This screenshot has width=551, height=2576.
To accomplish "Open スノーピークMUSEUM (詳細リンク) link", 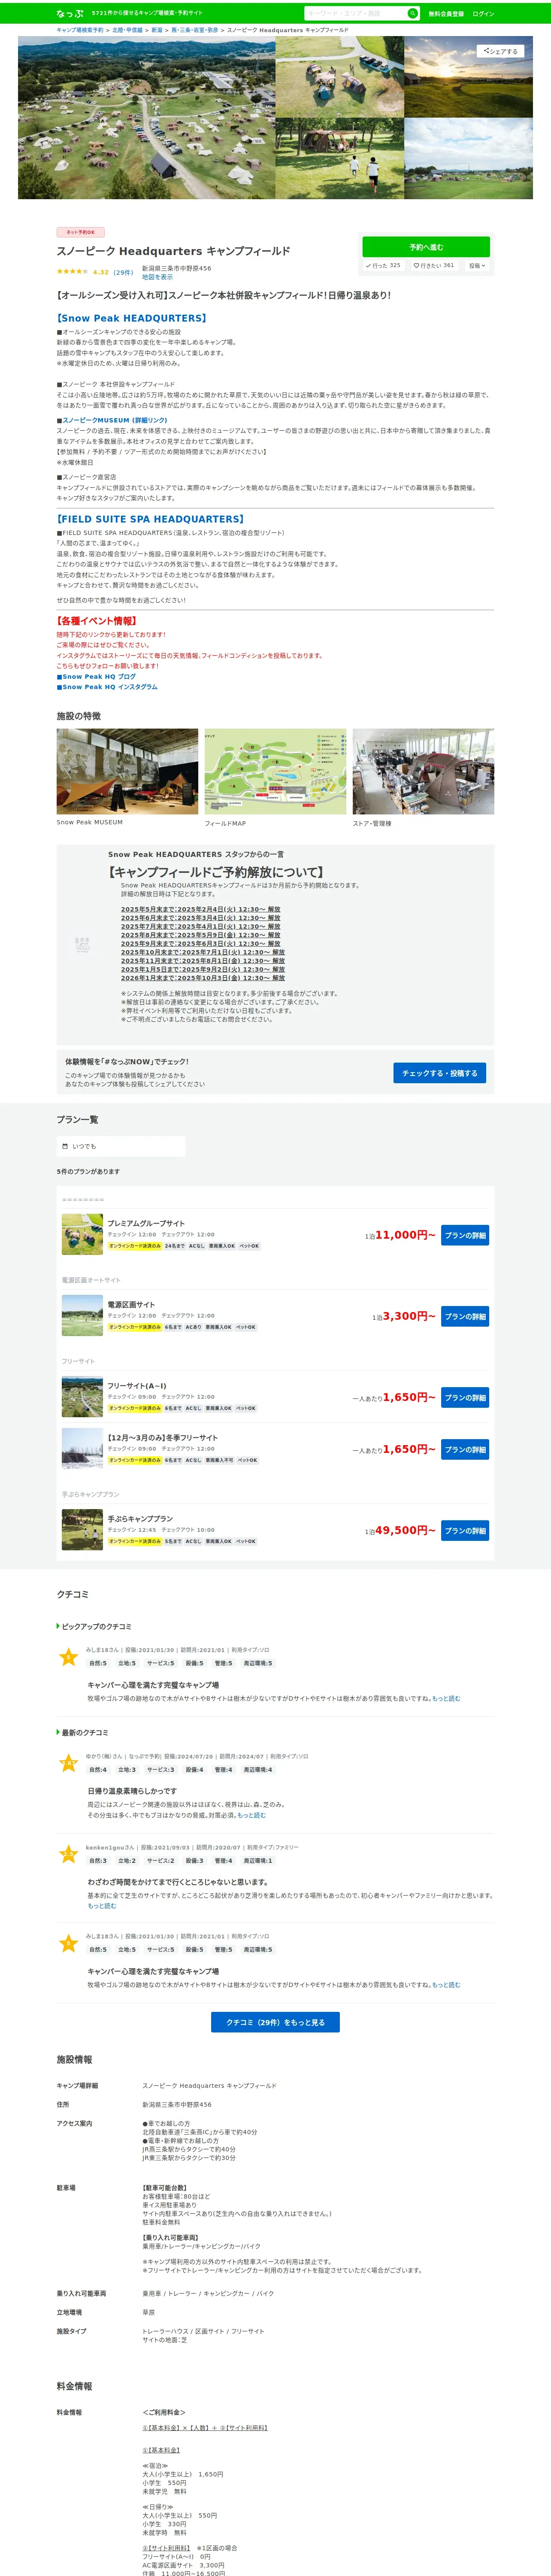I will click(115, 420).
